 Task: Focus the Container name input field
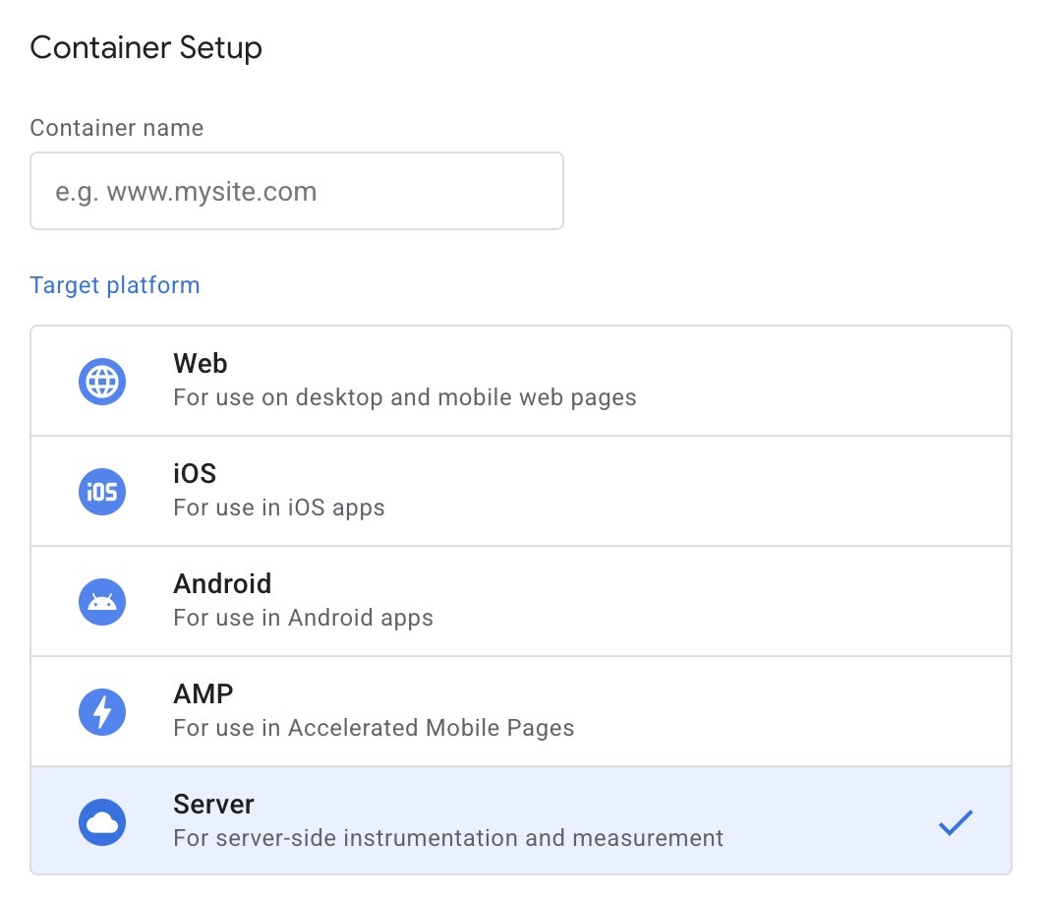(x=297, y=191)
